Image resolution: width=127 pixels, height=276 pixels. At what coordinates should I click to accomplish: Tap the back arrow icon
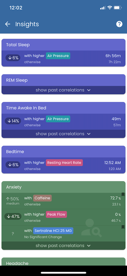(x=7, y=24)
